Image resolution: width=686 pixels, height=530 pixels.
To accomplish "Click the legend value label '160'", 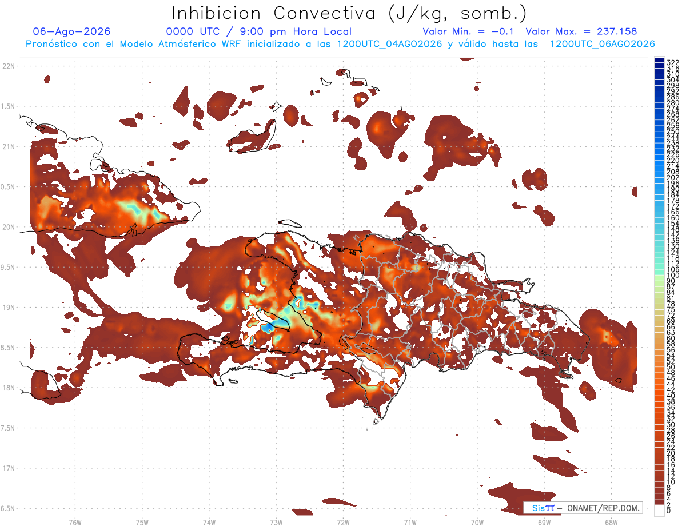I will 673,218.
